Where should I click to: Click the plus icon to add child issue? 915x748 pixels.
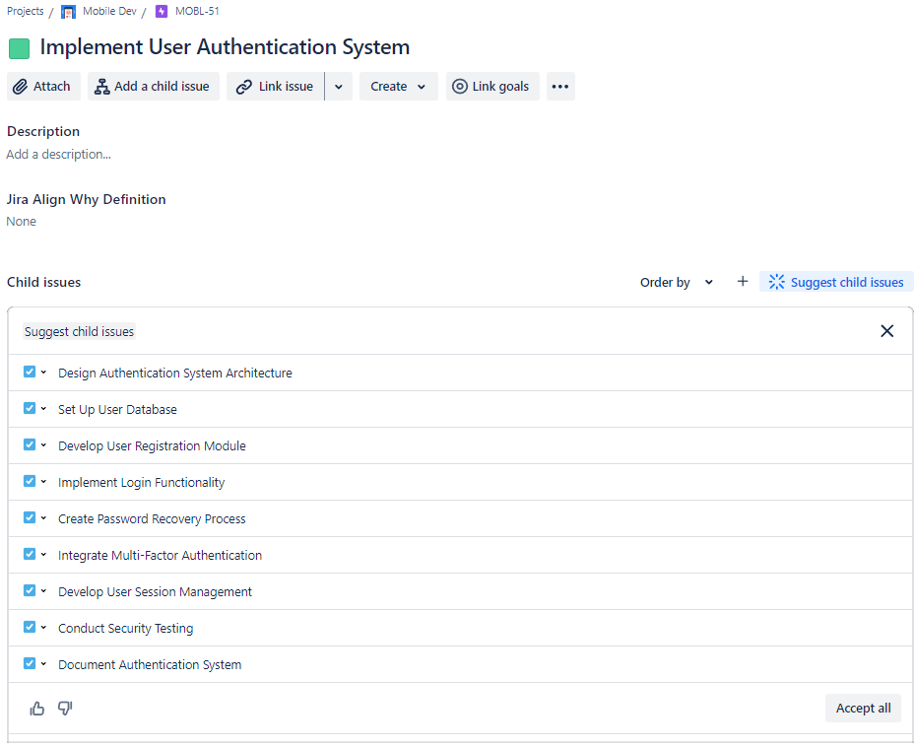[743, 282]
